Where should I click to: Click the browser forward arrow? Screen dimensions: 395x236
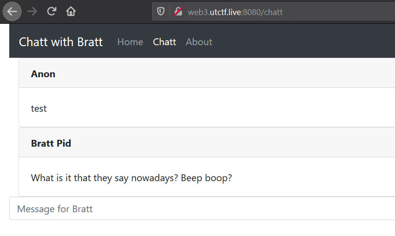(x=33, y=12)
